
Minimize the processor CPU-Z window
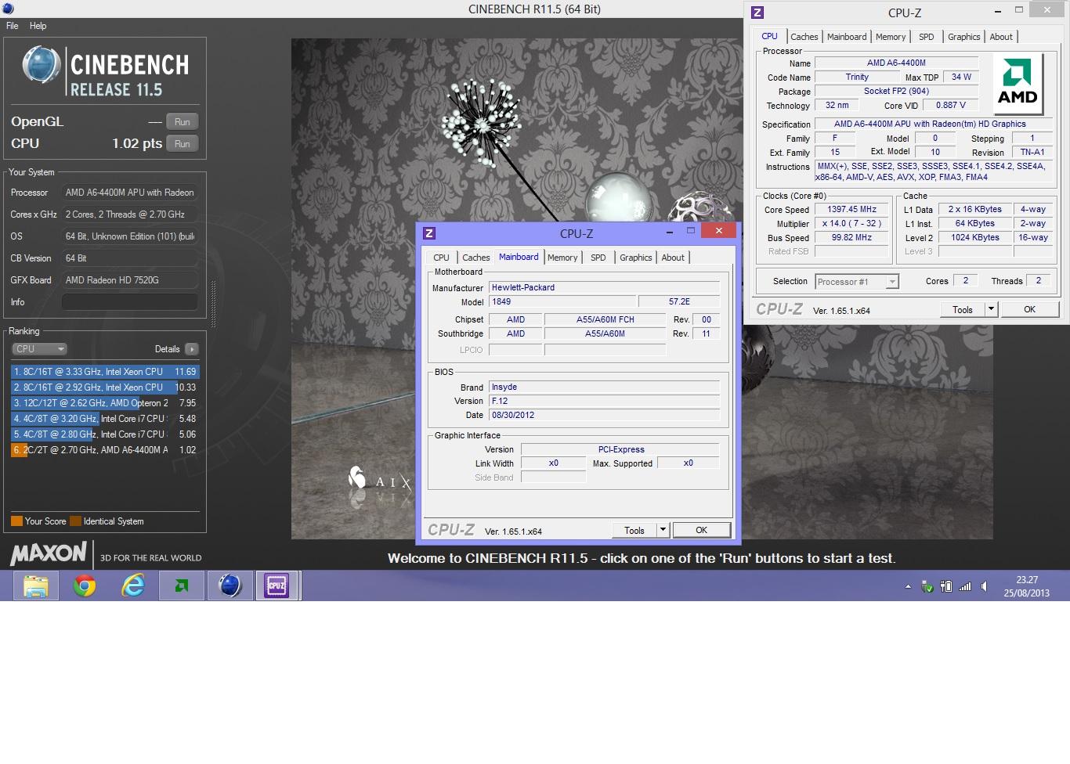[998, 11]
